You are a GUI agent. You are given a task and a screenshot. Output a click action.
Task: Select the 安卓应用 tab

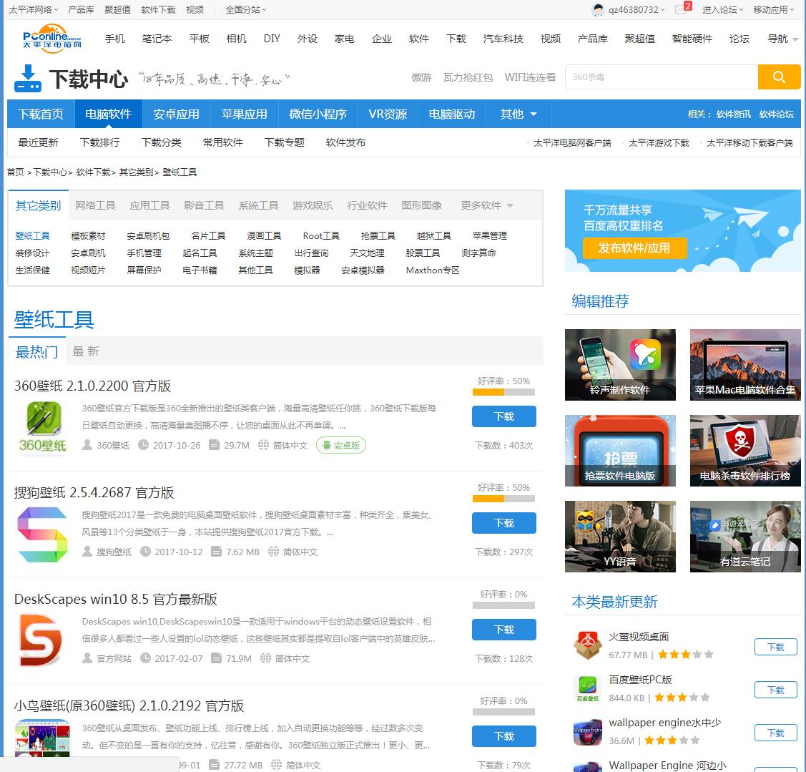176,114
